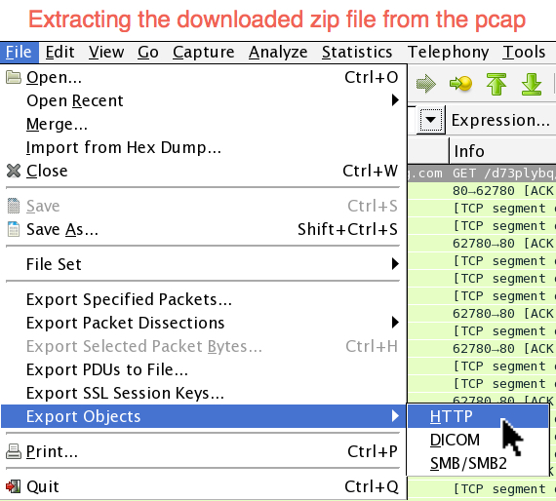Select the 80→62780 [ACK packet row
Image resolution: width=556 pixels, height=501 pixels.
point(482,191)
